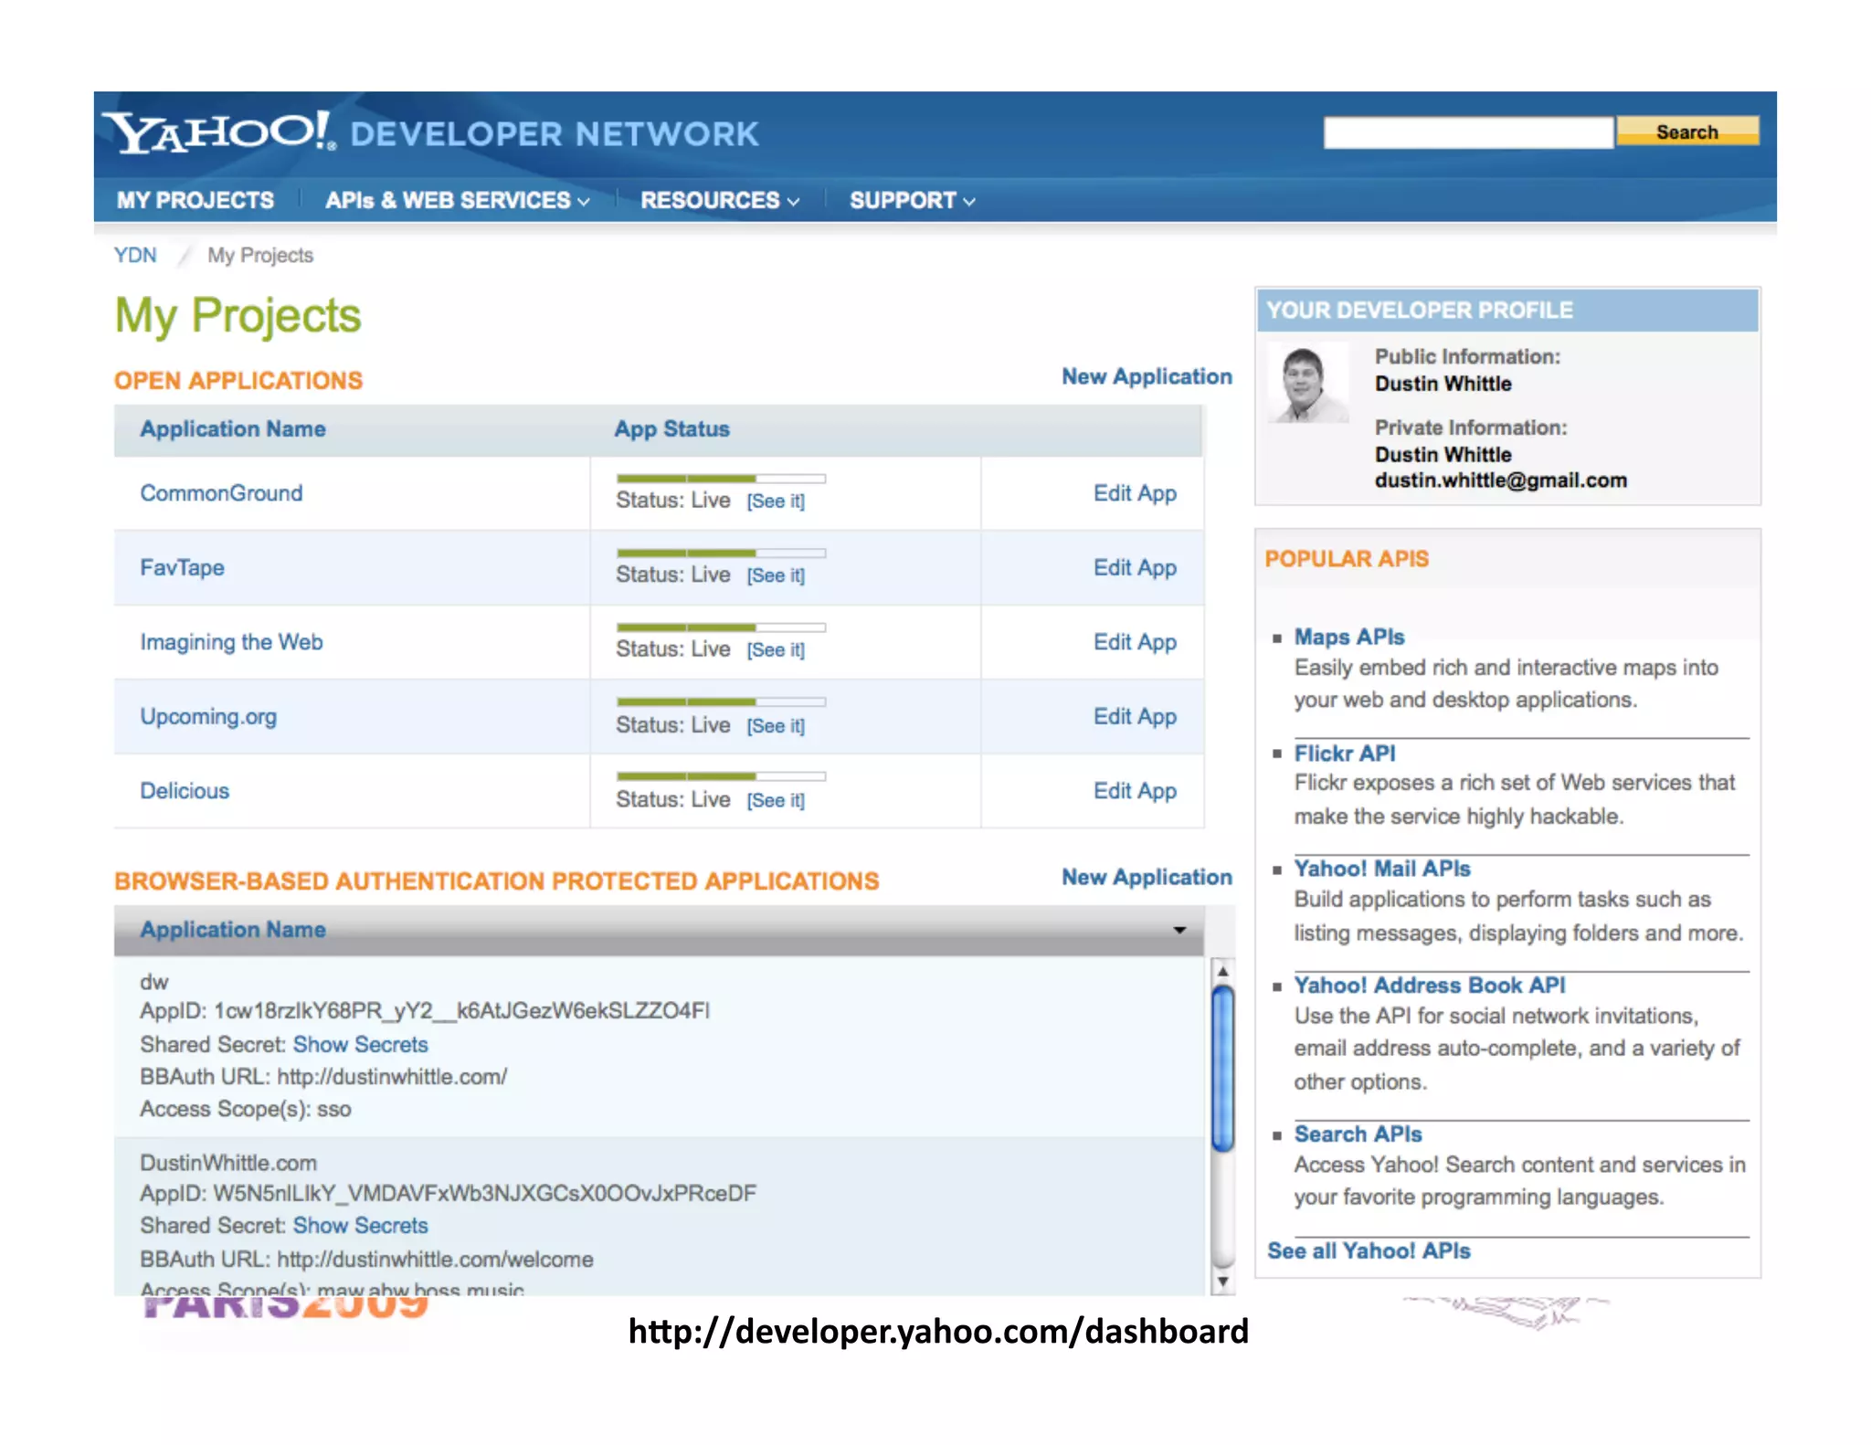Open the Yahoo! Address Book API link
1871x1445 pixels.
click(x=1430, y=986)
